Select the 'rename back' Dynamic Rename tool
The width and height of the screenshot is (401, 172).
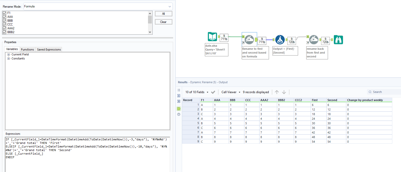click(313, 40)
